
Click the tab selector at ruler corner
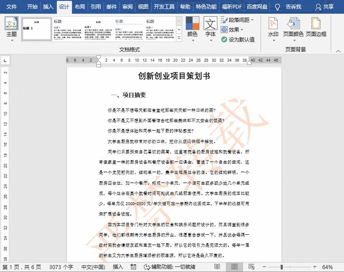coord(5,61)
